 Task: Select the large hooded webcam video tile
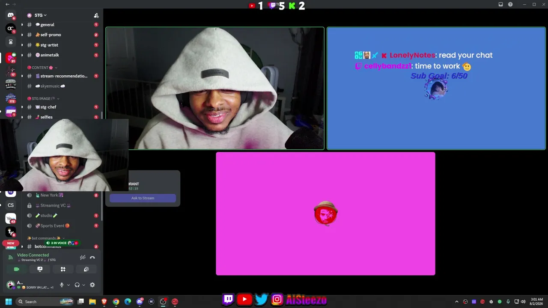click(215, 89)
